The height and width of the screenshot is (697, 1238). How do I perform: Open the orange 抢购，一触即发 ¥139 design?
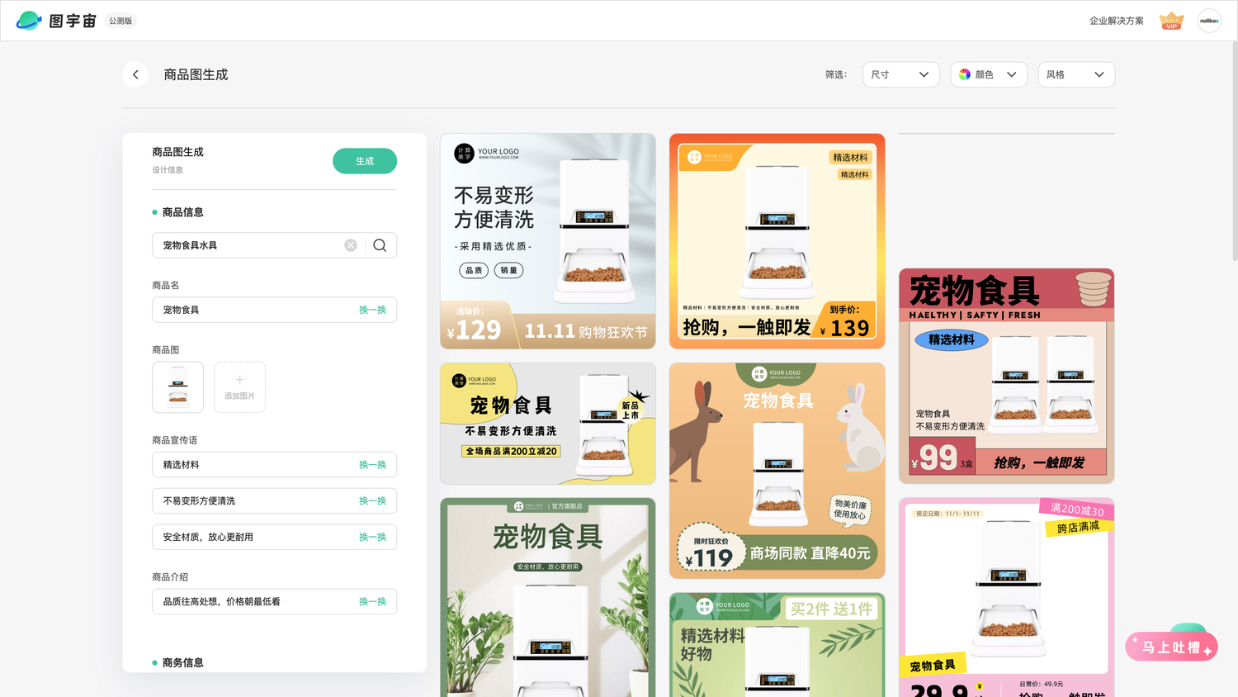777,241
